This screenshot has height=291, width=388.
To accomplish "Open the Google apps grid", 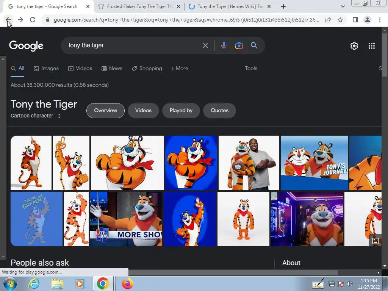I will pyautogui.click(x=371, y=46).
